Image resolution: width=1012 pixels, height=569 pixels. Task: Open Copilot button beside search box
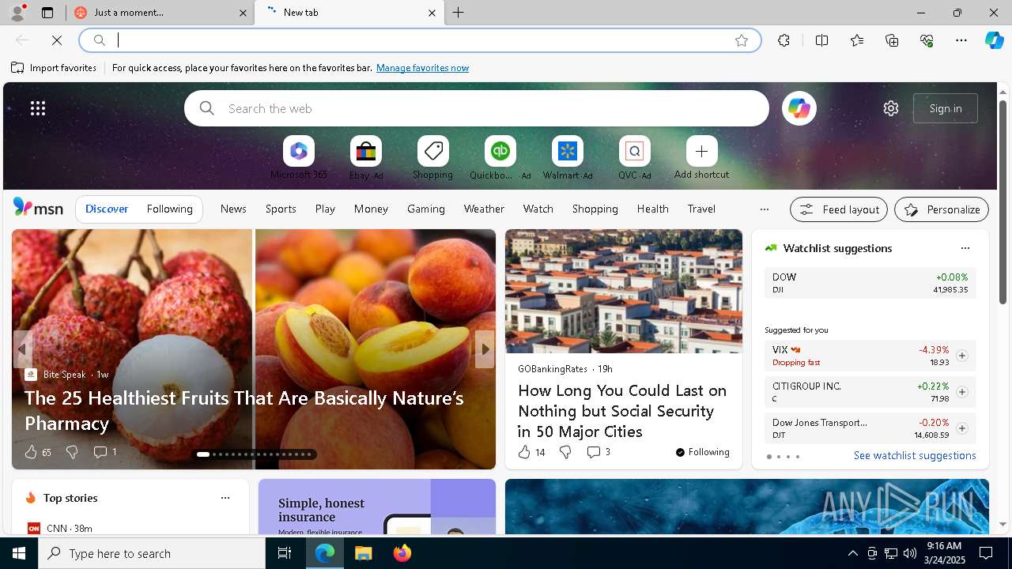[x=799, y=108]
